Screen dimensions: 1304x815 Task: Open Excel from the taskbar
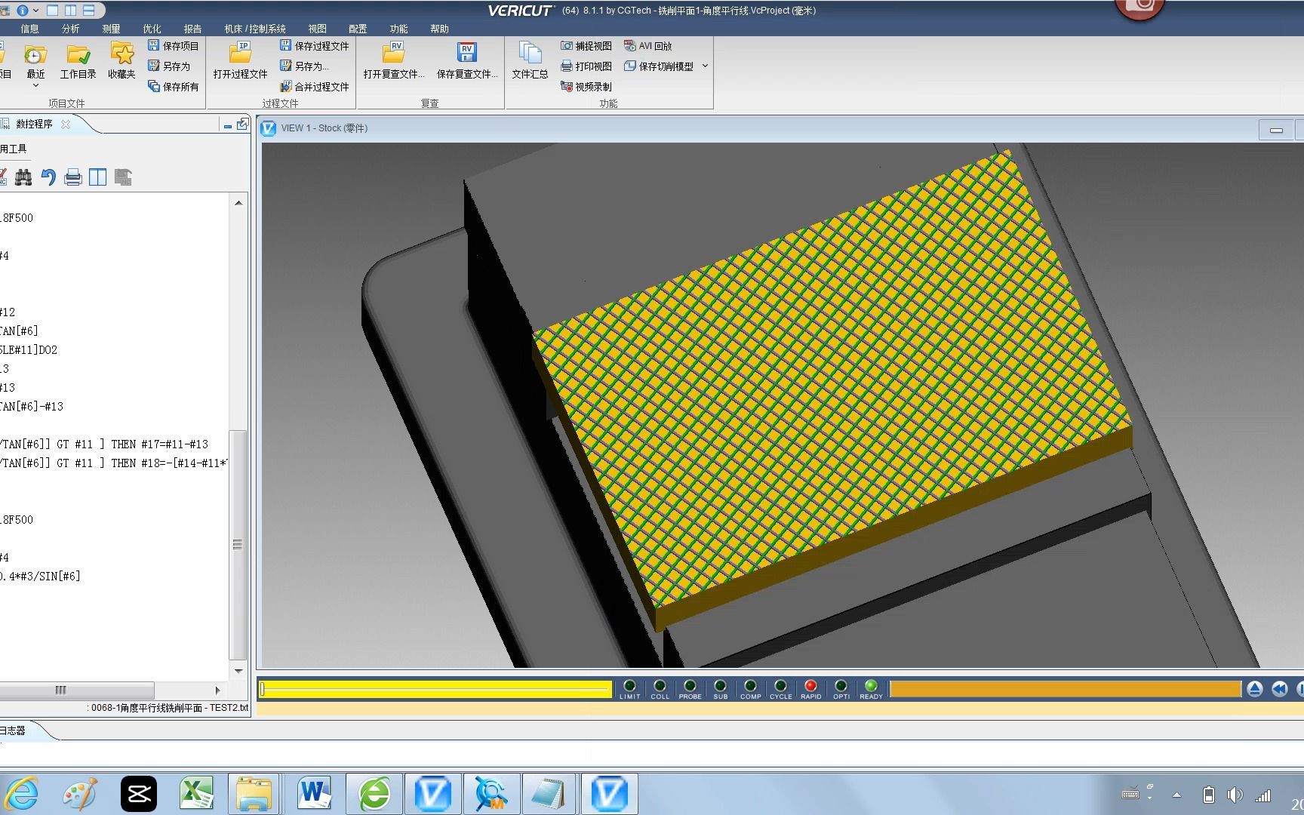click(197, 794)
